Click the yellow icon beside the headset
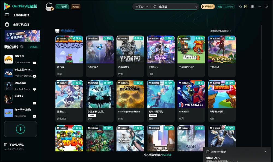273x162 pixels. (246, 7)
